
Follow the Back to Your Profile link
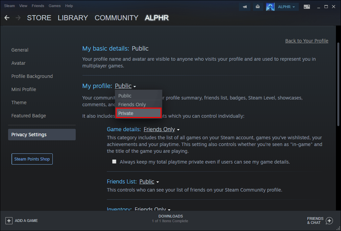(x=307, y=40)
